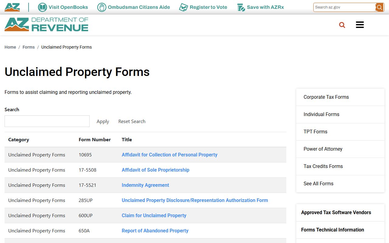Click the forms Search text box
389x243 pixels.
(x=47, y=121)
